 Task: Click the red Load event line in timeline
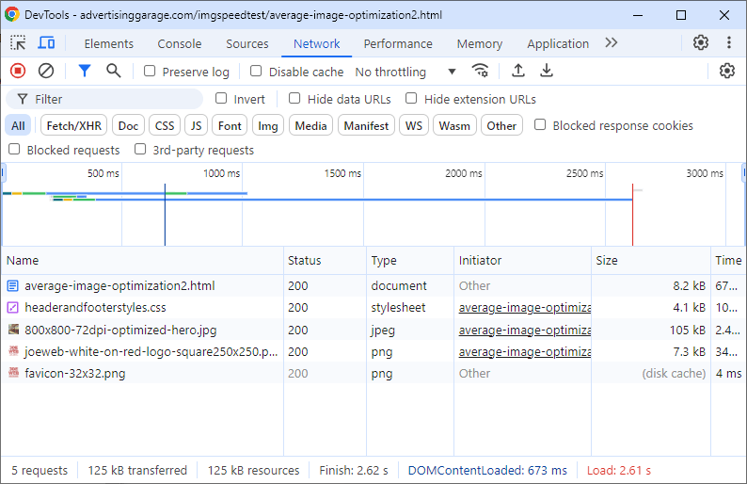(x=632, y=215)
